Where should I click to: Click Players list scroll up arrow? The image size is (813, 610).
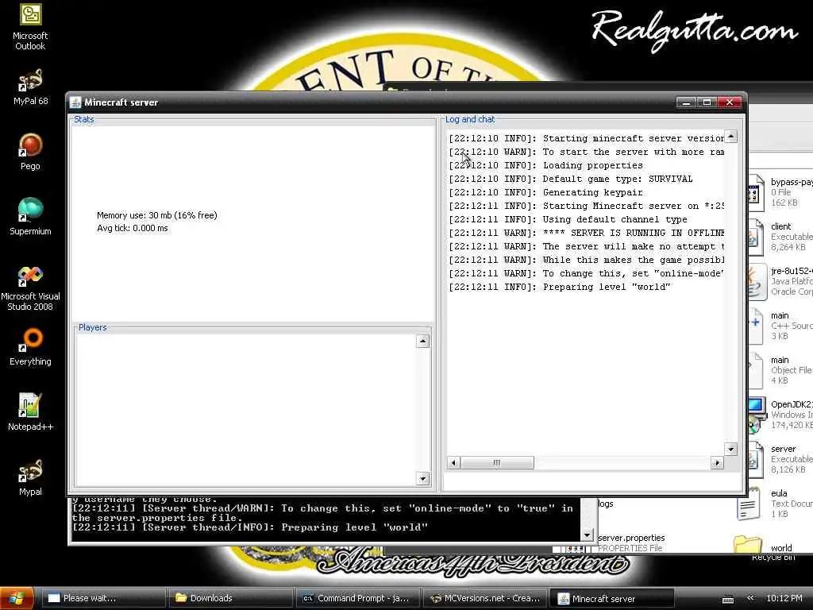422,341
